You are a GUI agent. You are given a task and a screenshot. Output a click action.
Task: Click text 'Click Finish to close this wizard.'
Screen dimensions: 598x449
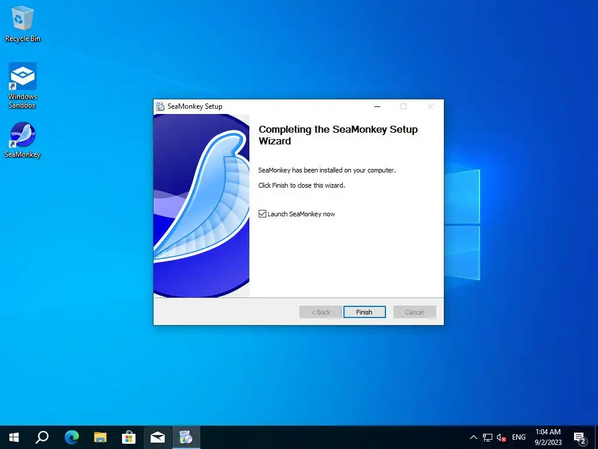[x=302, y=185]
